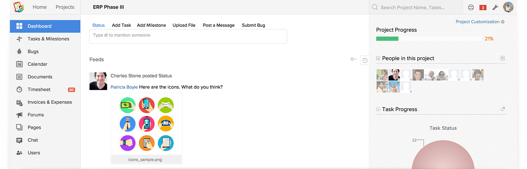Open the red notifications badge showing 3

tap(483, 8)
